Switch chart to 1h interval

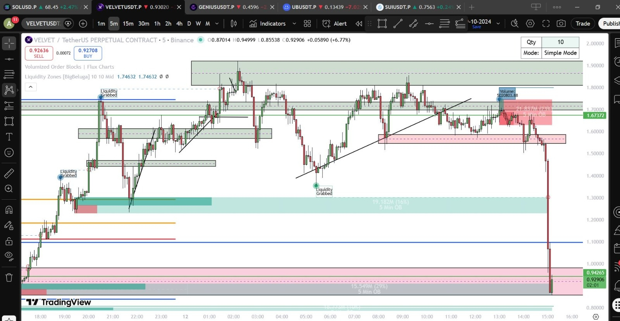(x=157, y=24)
